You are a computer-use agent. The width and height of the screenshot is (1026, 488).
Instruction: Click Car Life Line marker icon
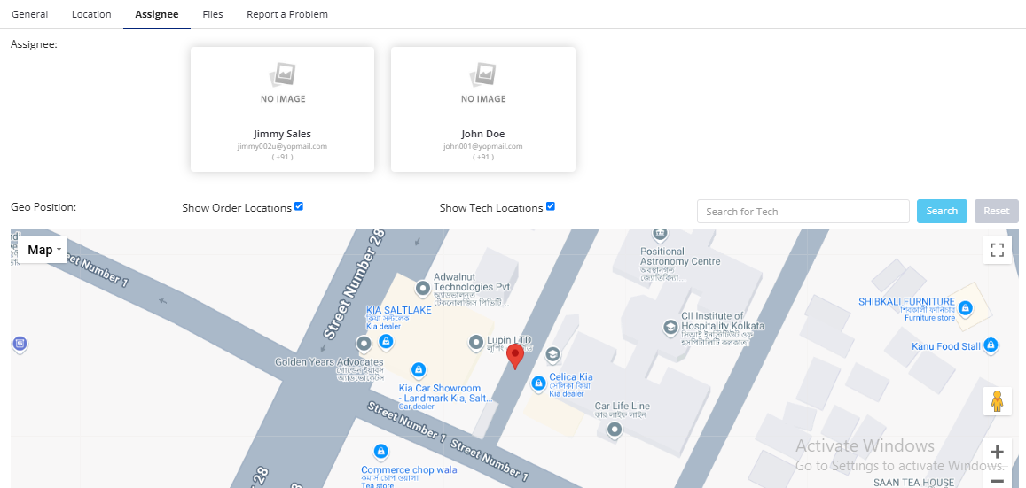(x=614, y=430)
